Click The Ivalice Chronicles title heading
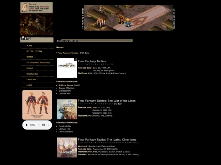Image resolution: width=221 pixels, height=165 pixels. pos(107,140)
